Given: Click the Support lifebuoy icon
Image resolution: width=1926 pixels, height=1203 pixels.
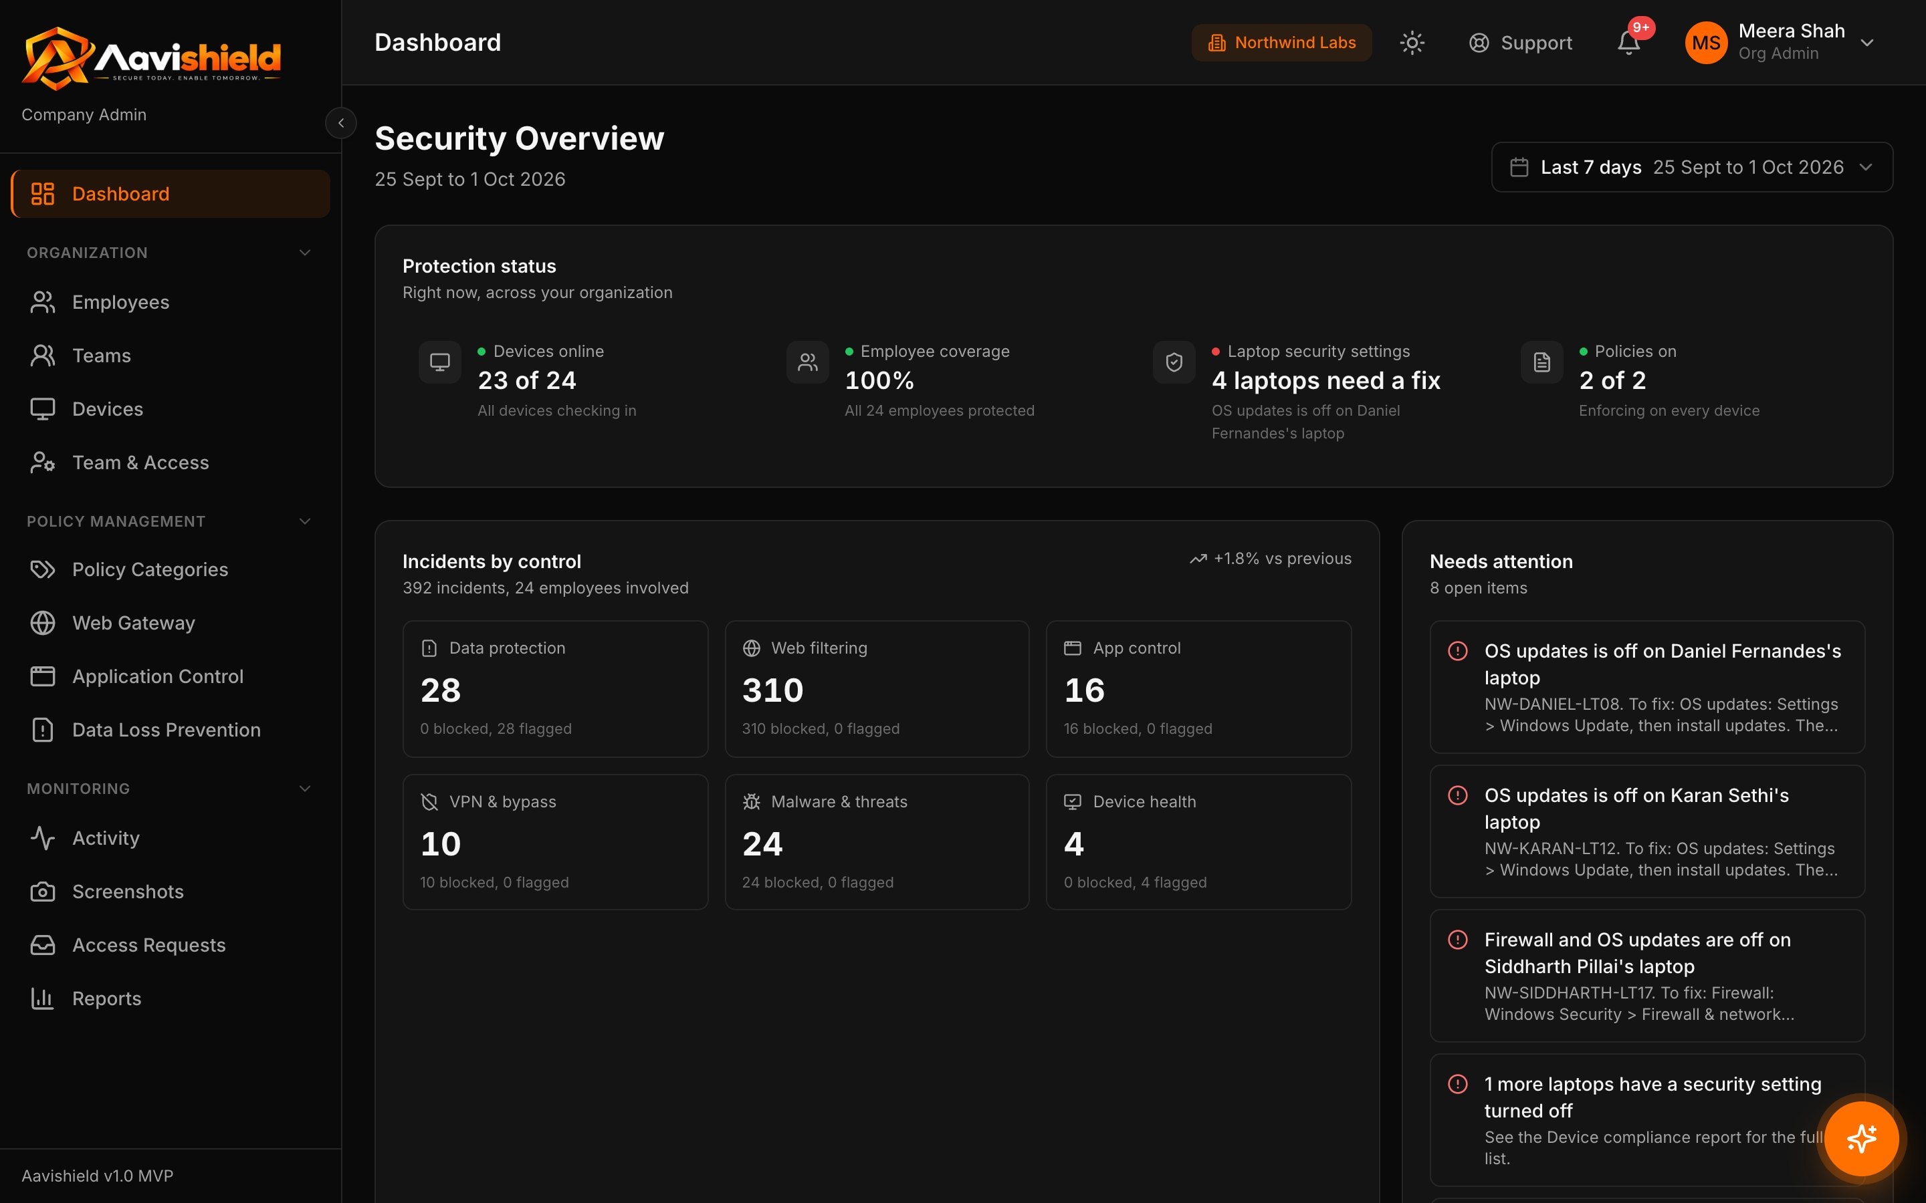Looking at the screenshot, I should pyautogui.click(x=1479, y=43).
